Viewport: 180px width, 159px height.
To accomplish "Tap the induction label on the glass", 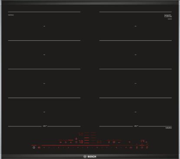I will point(169,128).
